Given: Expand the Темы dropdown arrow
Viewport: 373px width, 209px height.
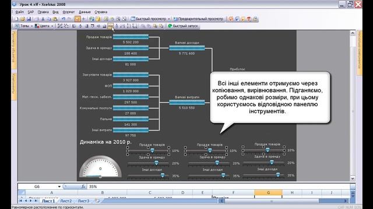Looking at the screenshot, I should (31, 26).
